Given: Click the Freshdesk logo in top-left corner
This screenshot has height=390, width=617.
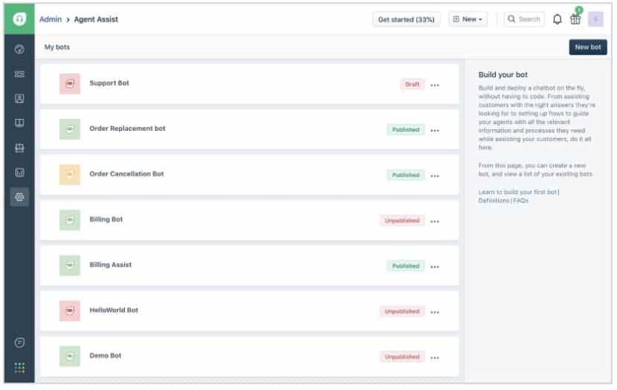Looking at the screenshot, I should [x=19, y=19].
